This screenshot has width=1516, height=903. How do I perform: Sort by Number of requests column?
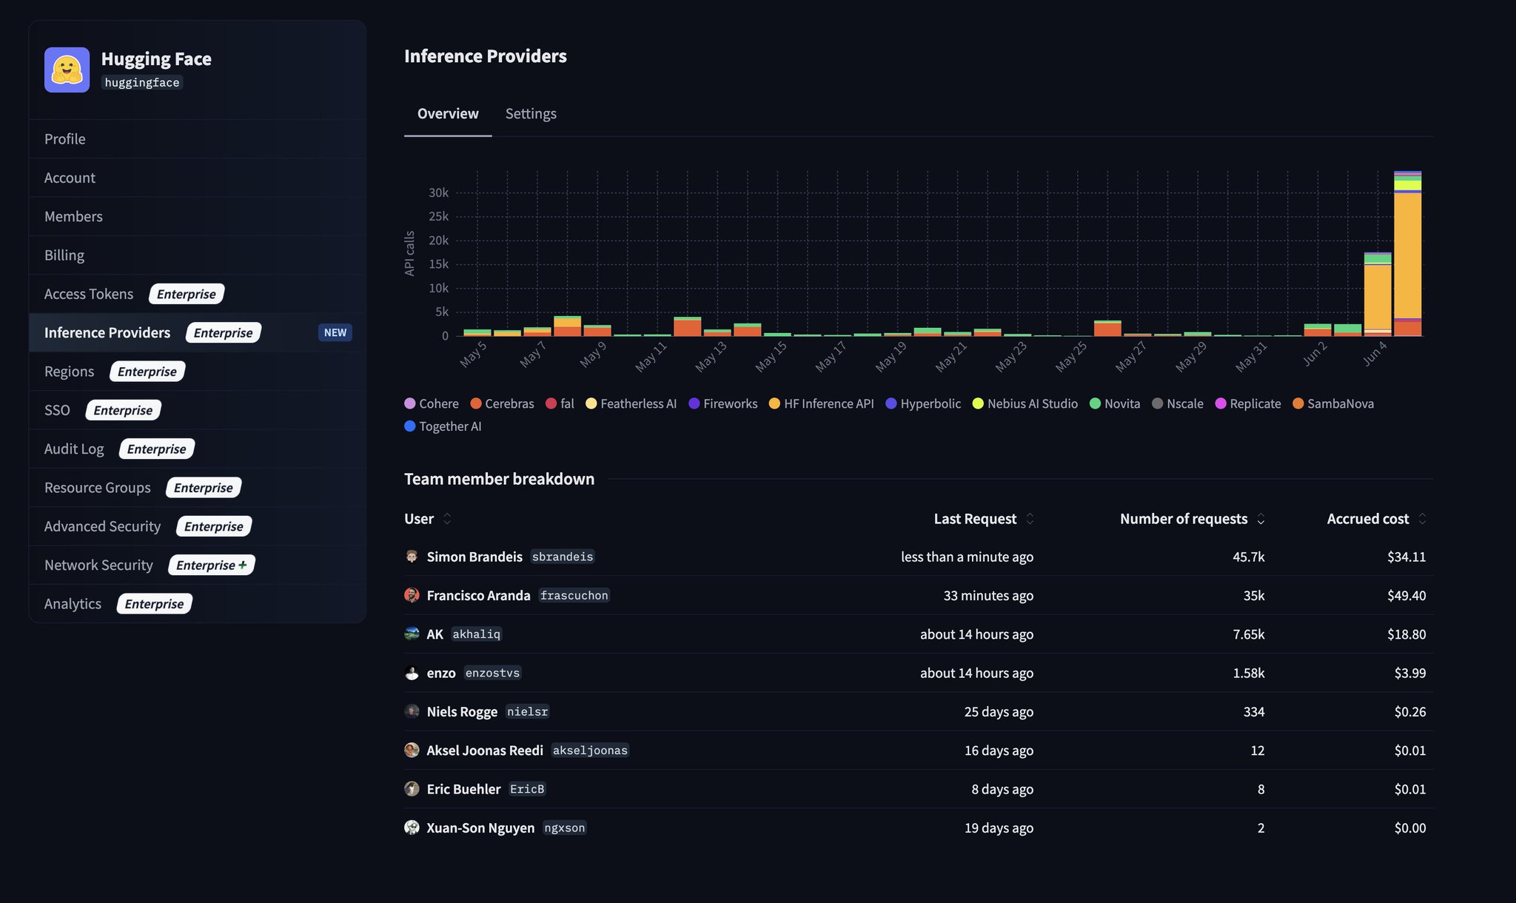1192,519
